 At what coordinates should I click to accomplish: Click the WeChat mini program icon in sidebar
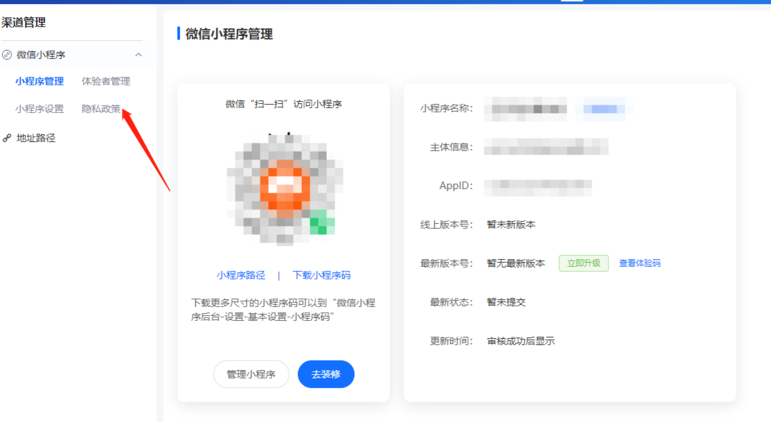click(7, 55)
